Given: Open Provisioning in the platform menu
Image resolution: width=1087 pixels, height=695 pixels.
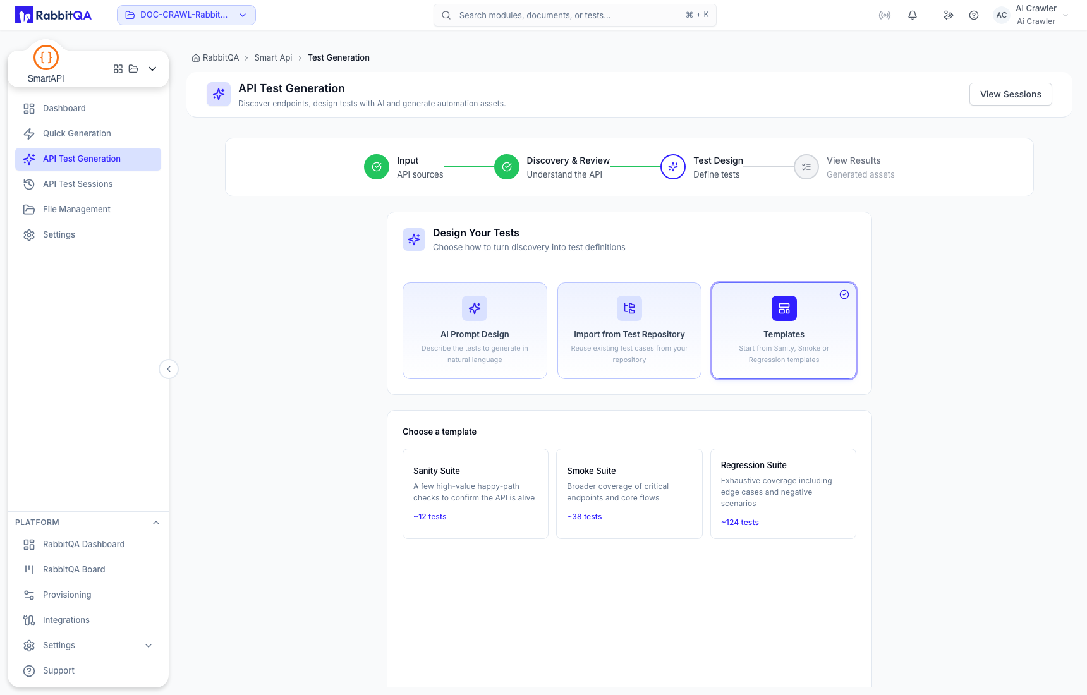Looking at the screenshot, I should [88, 595].
